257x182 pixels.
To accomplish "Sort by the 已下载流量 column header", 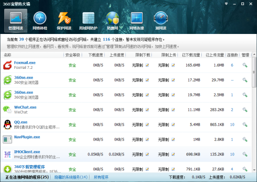I will click(191, 55).
